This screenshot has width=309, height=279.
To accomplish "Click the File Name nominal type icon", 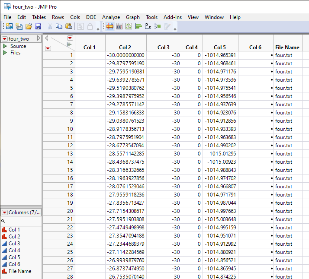I will [4, 271].
